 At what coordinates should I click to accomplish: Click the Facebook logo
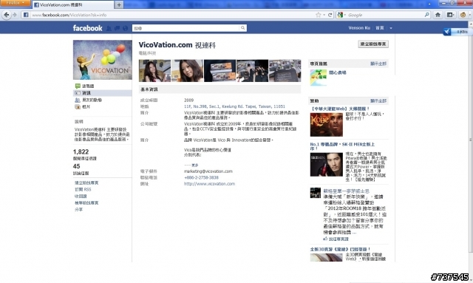87,28
